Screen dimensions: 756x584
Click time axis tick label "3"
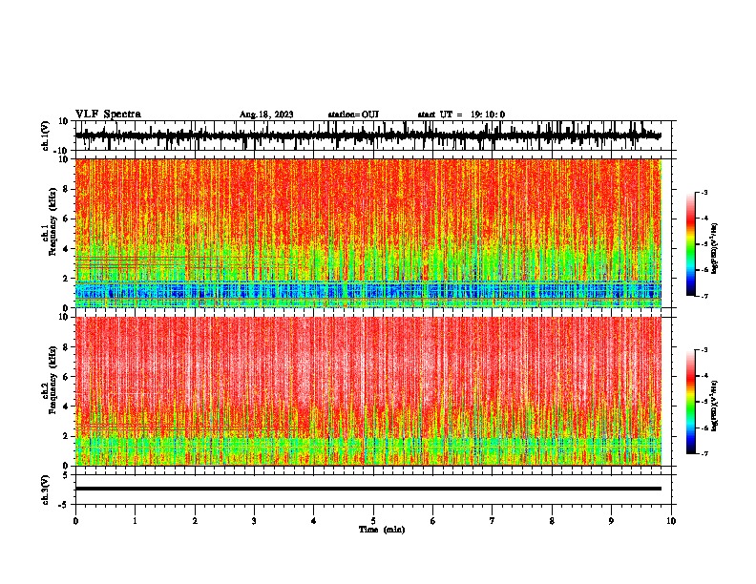254,521
